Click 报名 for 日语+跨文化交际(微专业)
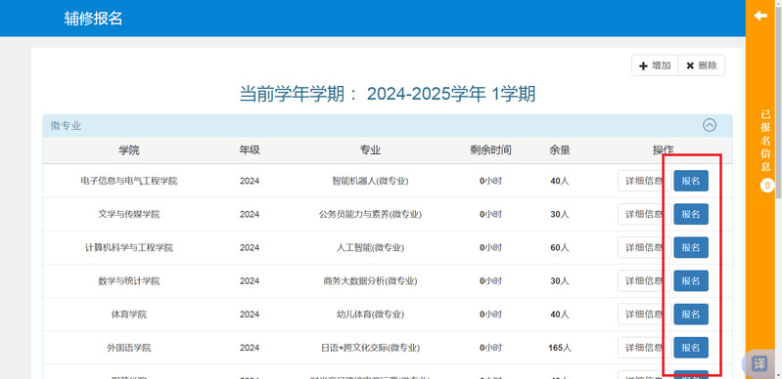 [x=691, y=348]
